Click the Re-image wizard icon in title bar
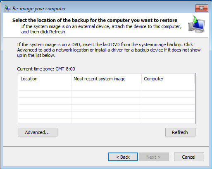Screen dimensions: 212x169 7,8
